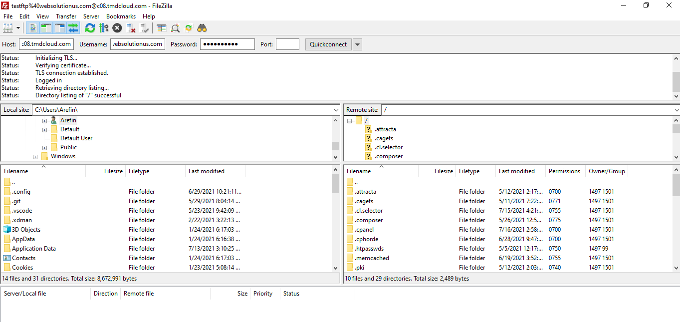
Task: Click the message log vertical scrollbar
Action: [x=676, y=77]
